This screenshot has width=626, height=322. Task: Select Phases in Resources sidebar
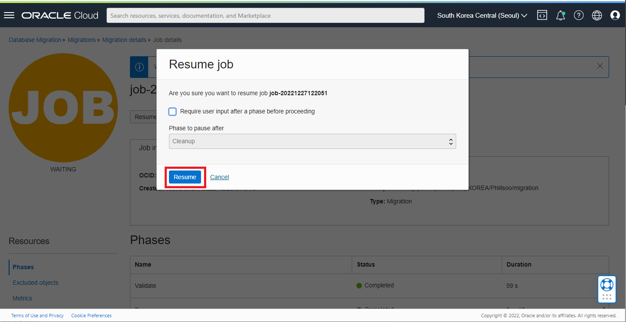coord(23,267)
